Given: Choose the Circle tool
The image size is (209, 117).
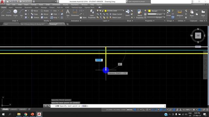Looking at the screenshot, I should click(x=15, y=13).
